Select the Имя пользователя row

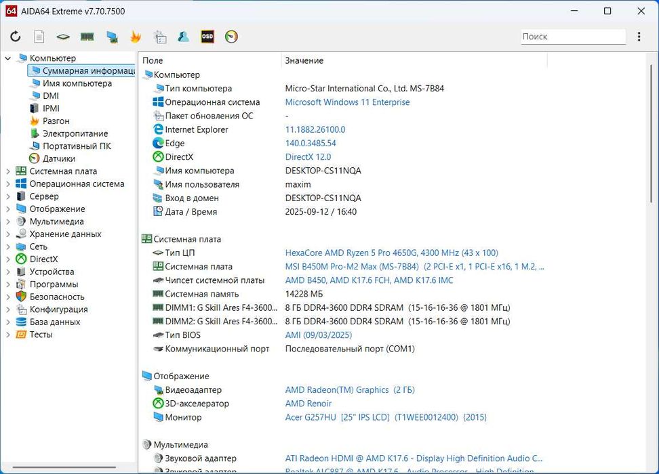click(344, 184)
